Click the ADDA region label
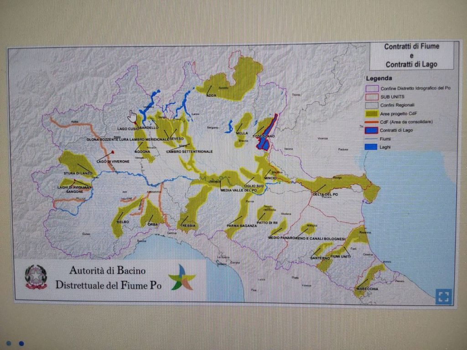This screenshot has width=467, height=350. pyautogui.click(x=211, y=96)
